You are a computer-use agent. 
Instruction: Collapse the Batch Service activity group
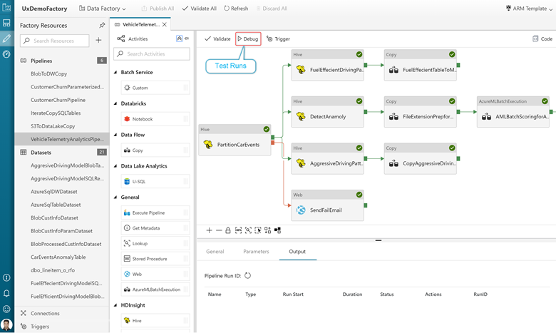tap(115, 72)
